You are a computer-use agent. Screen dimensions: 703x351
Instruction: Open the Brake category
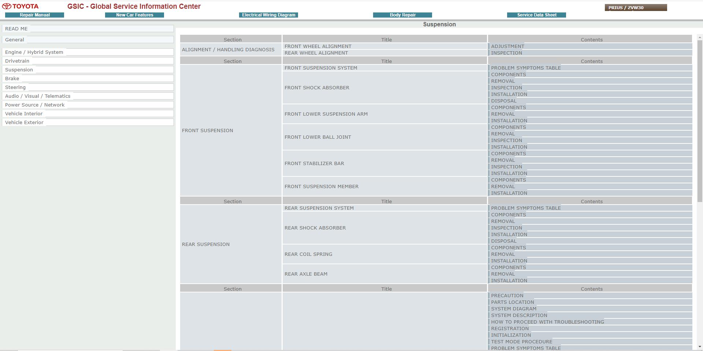88,78
